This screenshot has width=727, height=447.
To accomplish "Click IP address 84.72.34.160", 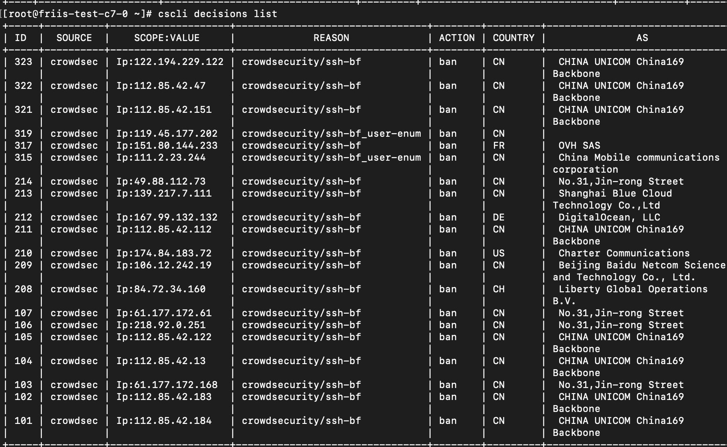I will click(x=161, y=289).
